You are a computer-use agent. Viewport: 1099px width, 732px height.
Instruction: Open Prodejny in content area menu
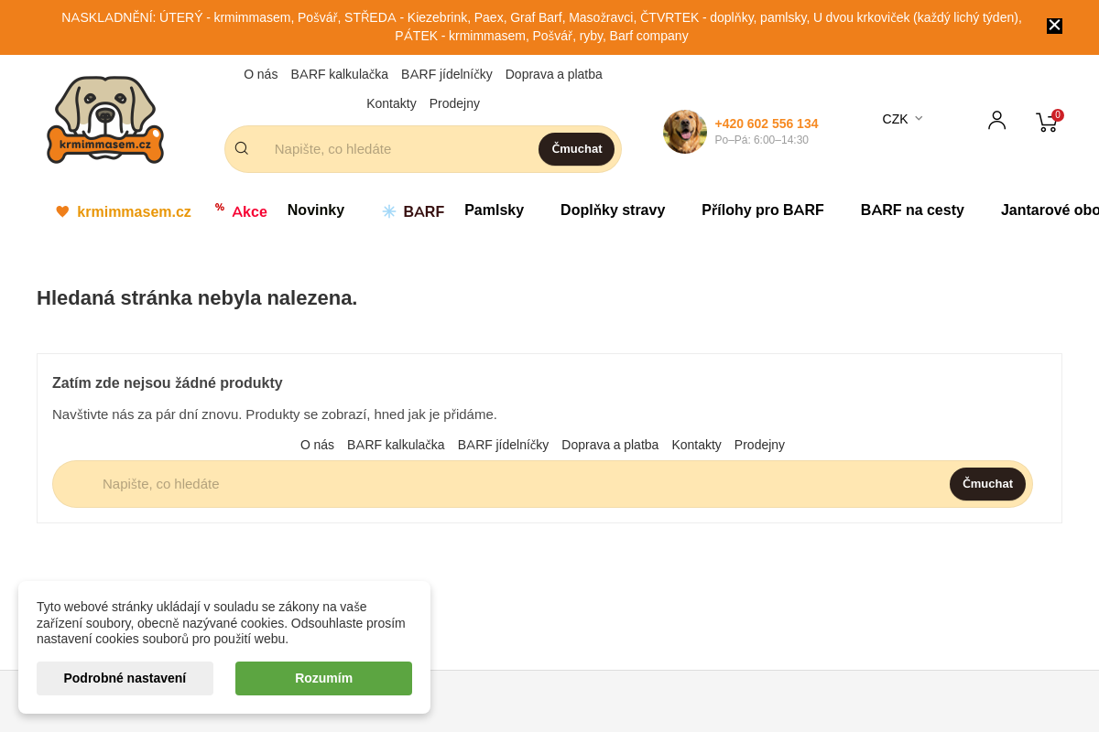click(x=759, y=445)
